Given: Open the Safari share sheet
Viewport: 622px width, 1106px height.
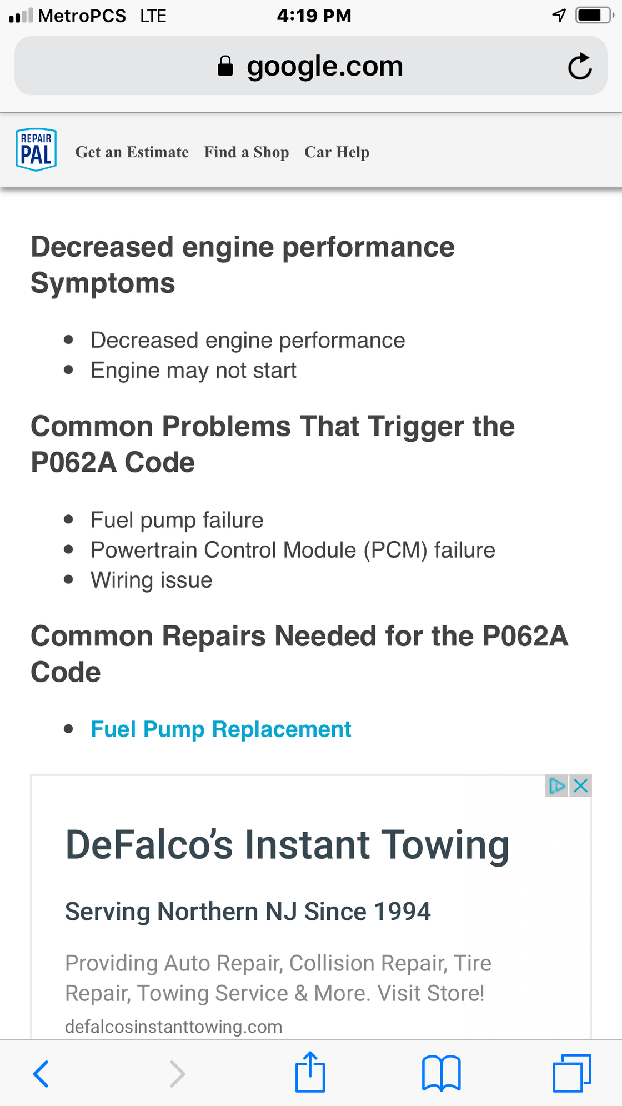Looking at the screenshot, I should click(x=310, y=1072).
